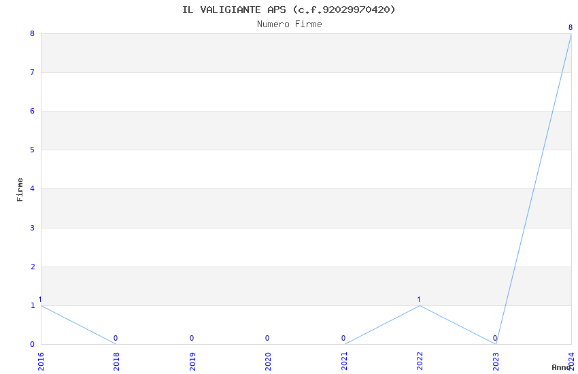Click the data label 0 above 2023

[495, 338]
